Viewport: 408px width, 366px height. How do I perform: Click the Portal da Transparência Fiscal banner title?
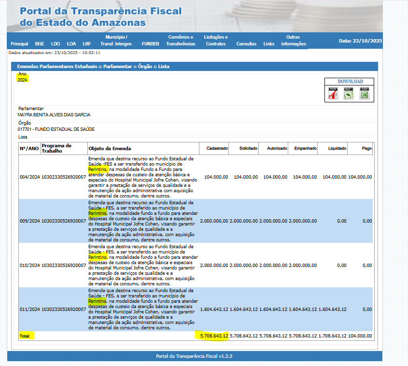pos(101,16)
